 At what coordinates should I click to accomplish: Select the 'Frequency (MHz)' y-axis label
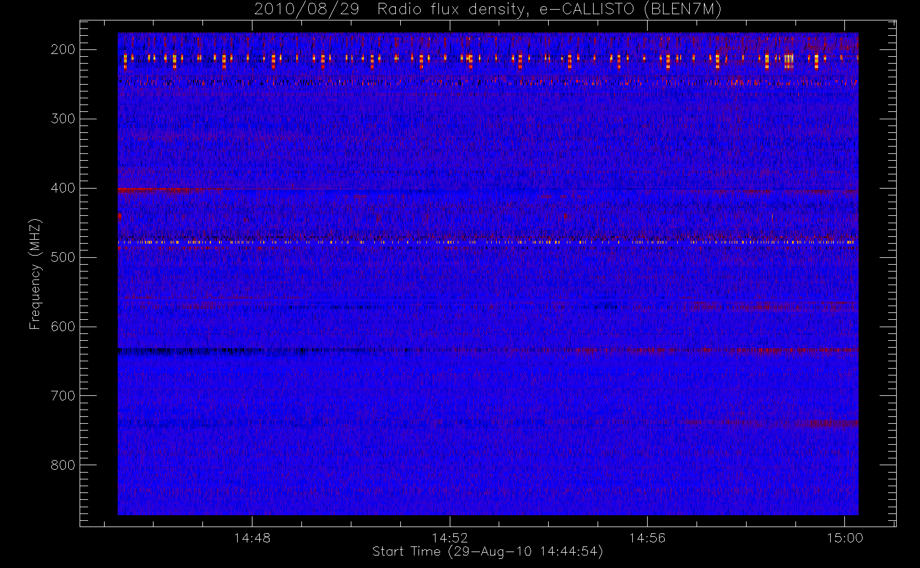point(35,274)
